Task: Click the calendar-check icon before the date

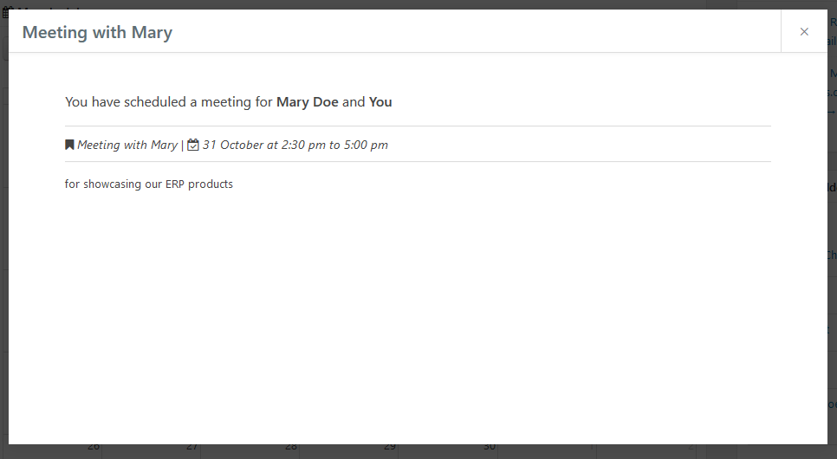Action: (x=192, y=145)
